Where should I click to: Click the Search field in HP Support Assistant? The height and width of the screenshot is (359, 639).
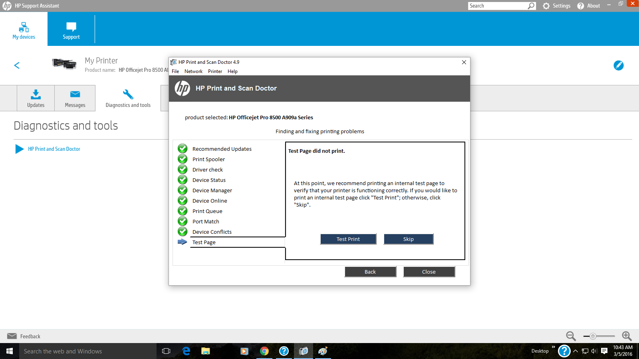coord(498,6)
